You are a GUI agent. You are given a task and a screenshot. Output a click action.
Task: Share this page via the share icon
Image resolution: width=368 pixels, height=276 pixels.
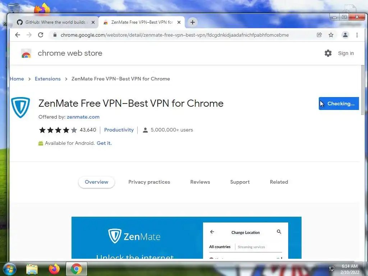[319, 35]
